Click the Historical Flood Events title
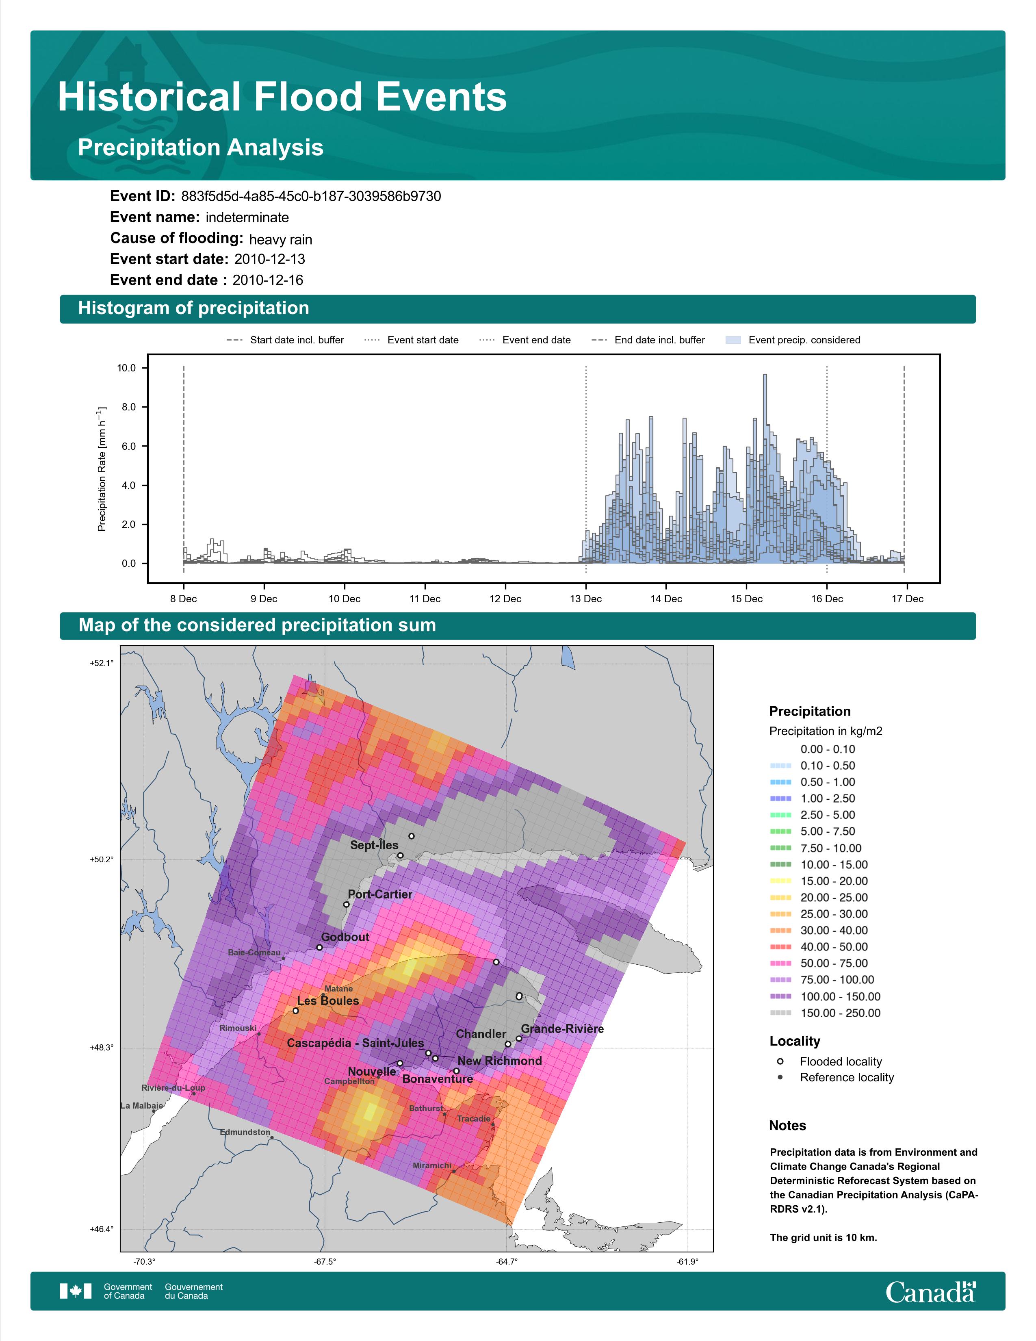Image resolution: width=1036 pixels, height=1341 pixels. (x=282, y=97)
